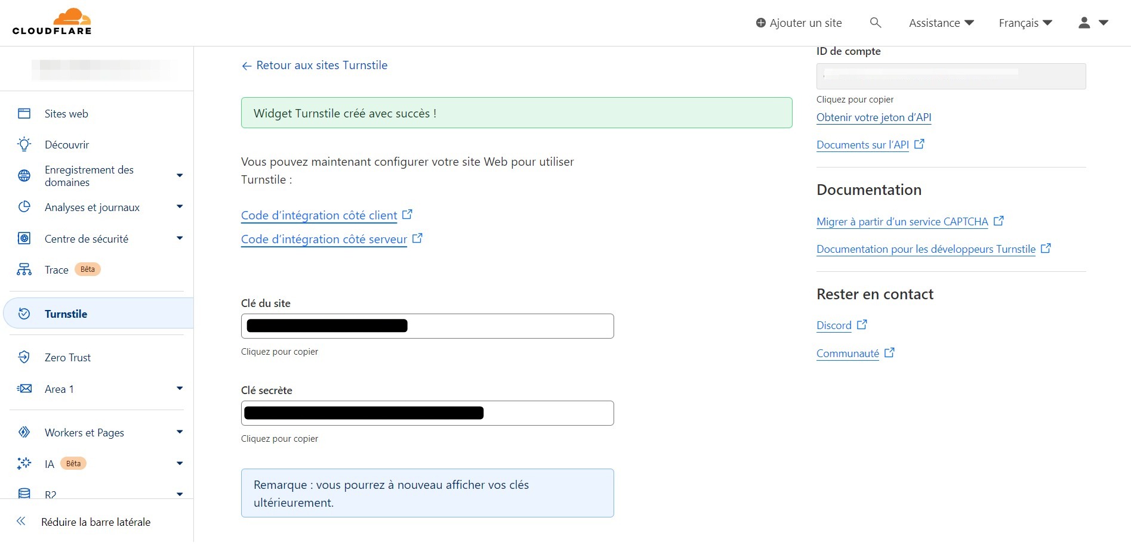Copy the ID de compte field
The image size is (1131, 558).
point(951,76)
